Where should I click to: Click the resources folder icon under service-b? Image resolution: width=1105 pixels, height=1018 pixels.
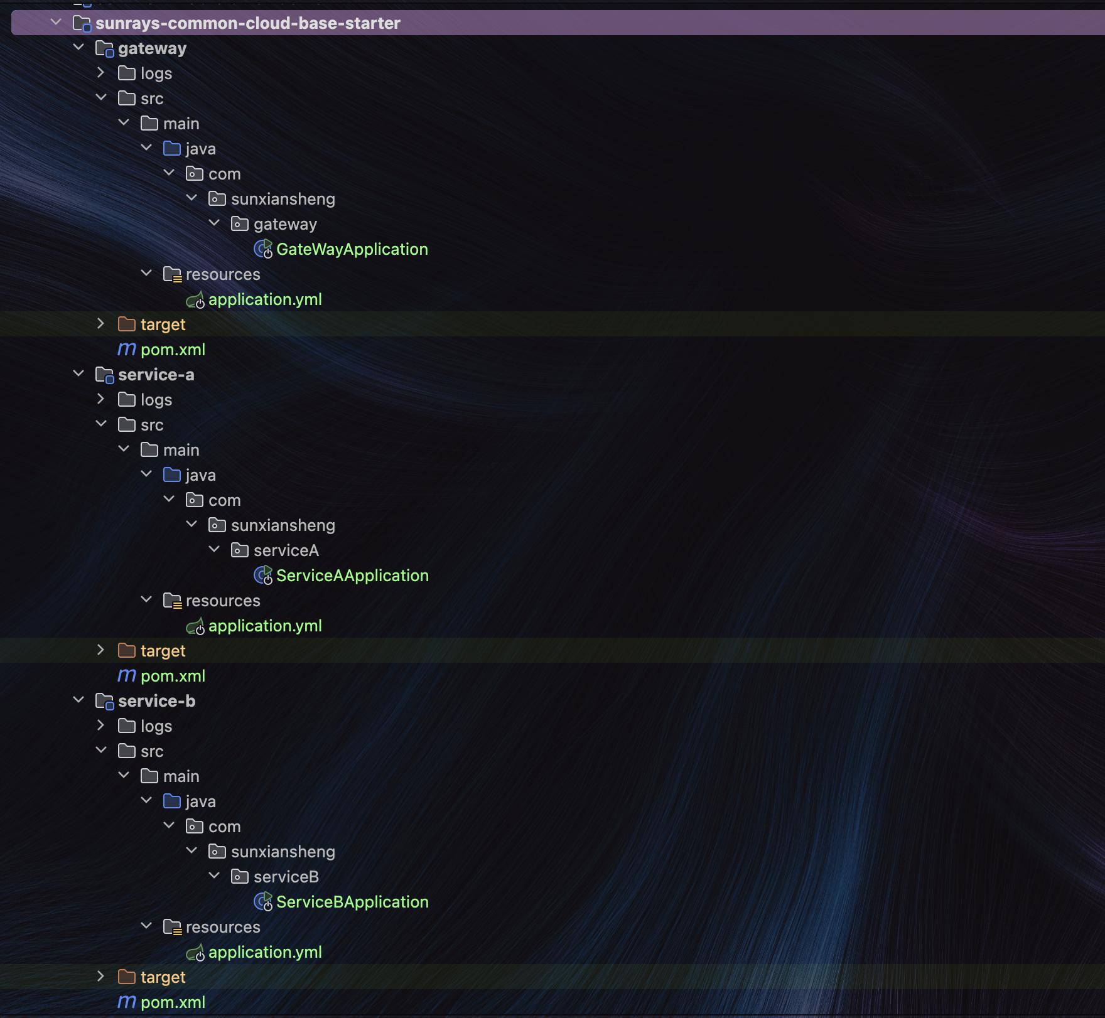click(x=173, y=927)
